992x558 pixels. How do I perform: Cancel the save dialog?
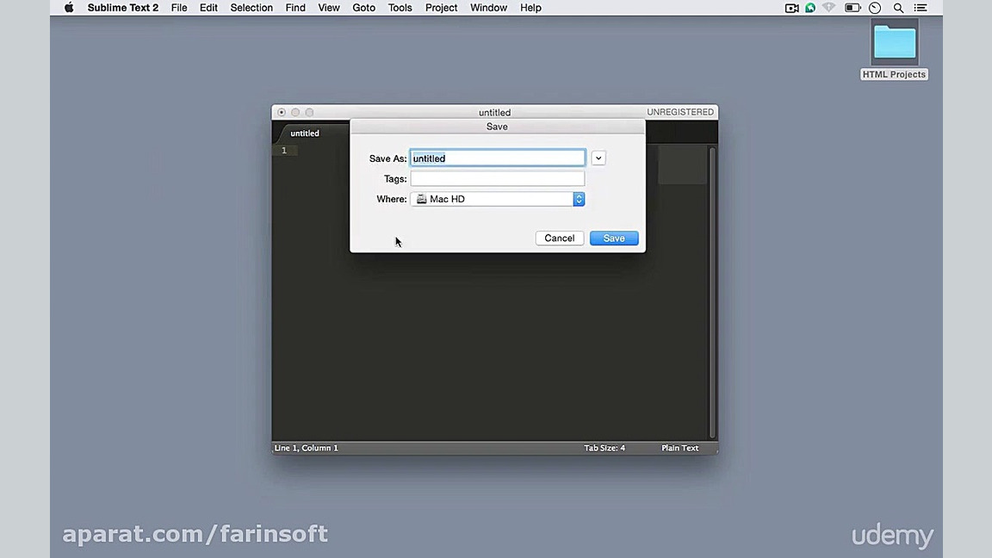pyautogui.click(x=559, y=238)
